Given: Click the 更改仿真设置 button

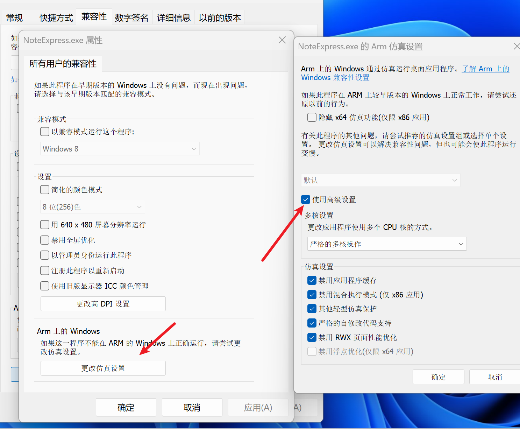Looking at the screenshot, I should (x=103, y=368).
